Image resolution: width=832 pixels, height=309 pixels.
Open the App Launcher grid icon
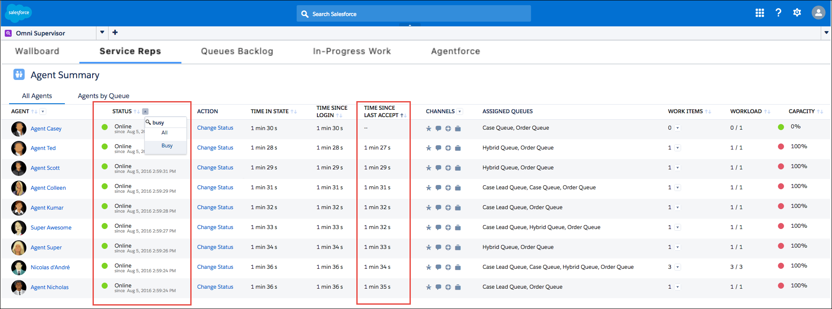click(760, 13)
